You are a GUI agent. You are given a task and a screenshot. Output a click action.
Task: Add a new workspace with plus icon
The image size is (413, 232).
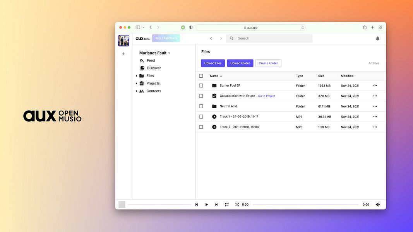[123, 54]
